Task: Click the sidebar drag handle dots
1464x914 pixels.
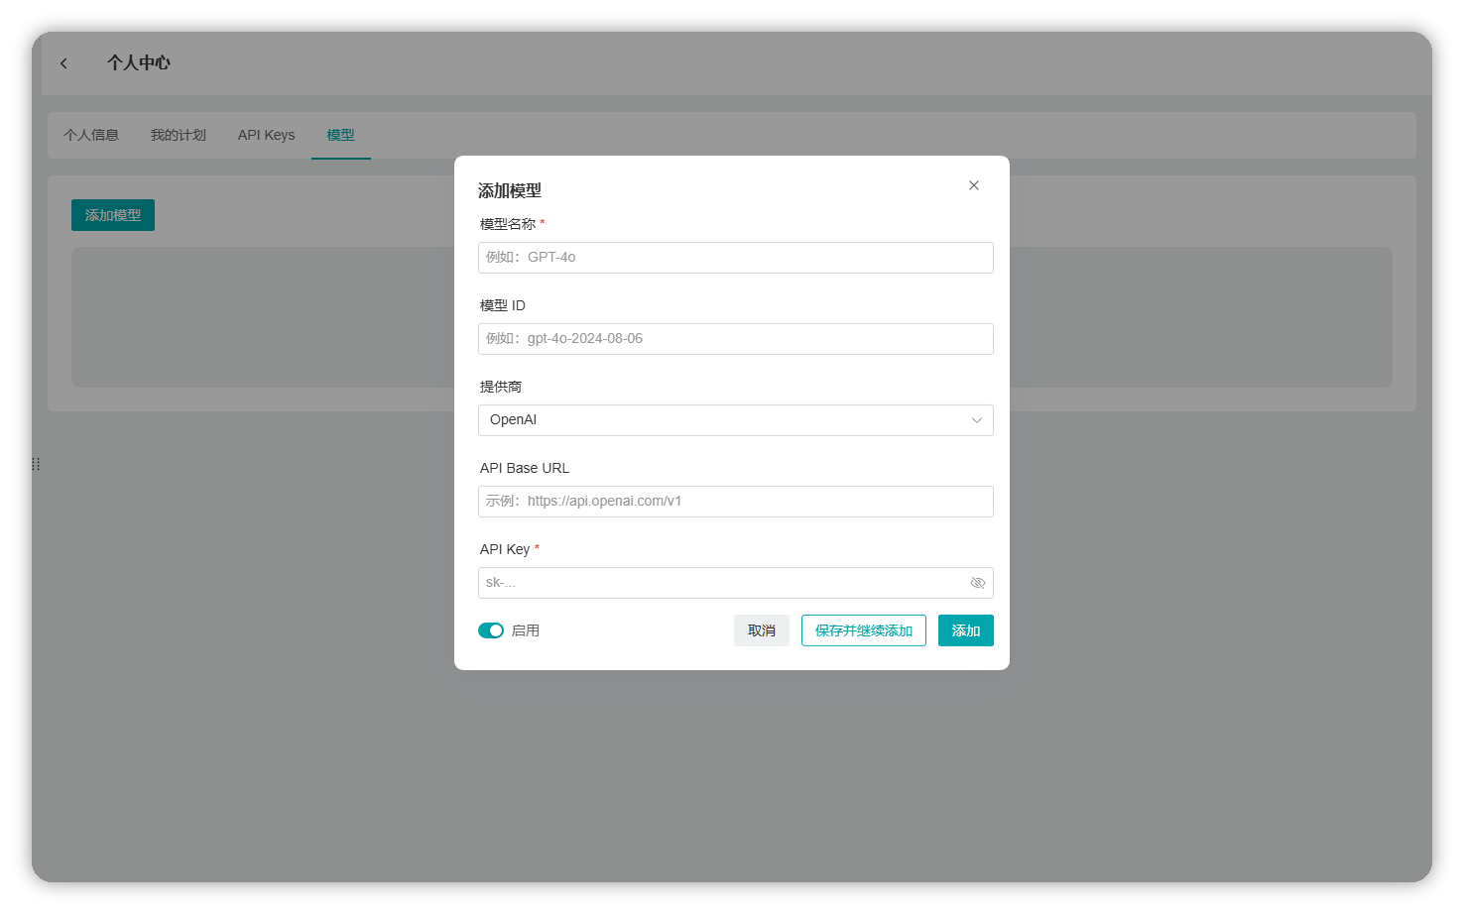Action: (36, 464)
